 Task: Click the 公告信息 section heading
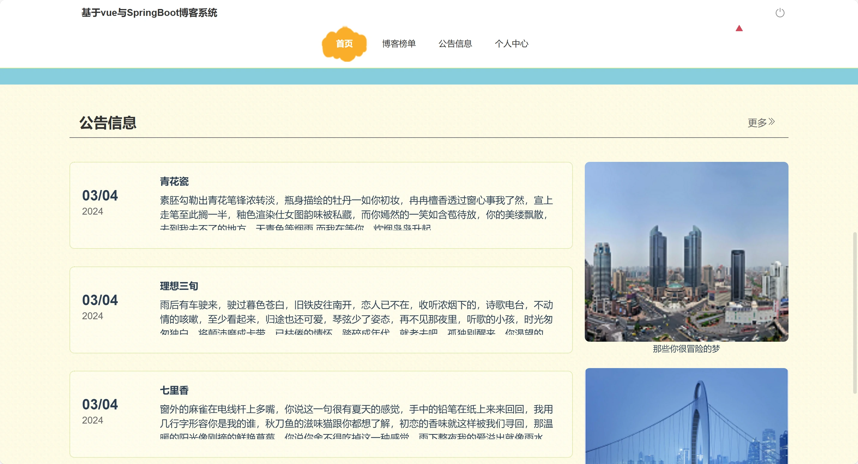pyautogui.click(x=108, y=123)
